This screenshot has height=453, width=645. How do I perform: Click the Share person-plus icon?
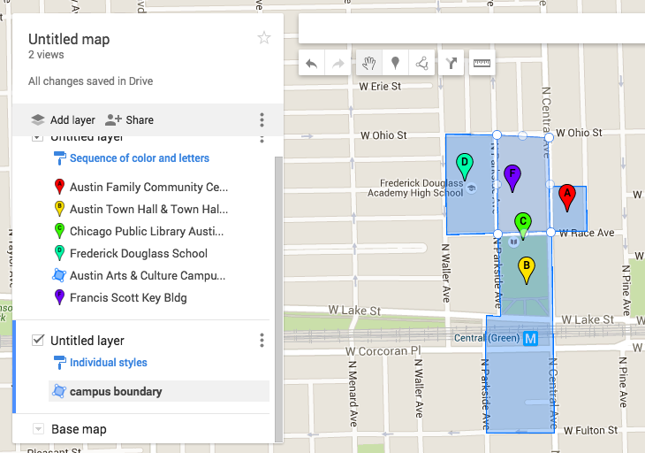click(x=113, y=119)
